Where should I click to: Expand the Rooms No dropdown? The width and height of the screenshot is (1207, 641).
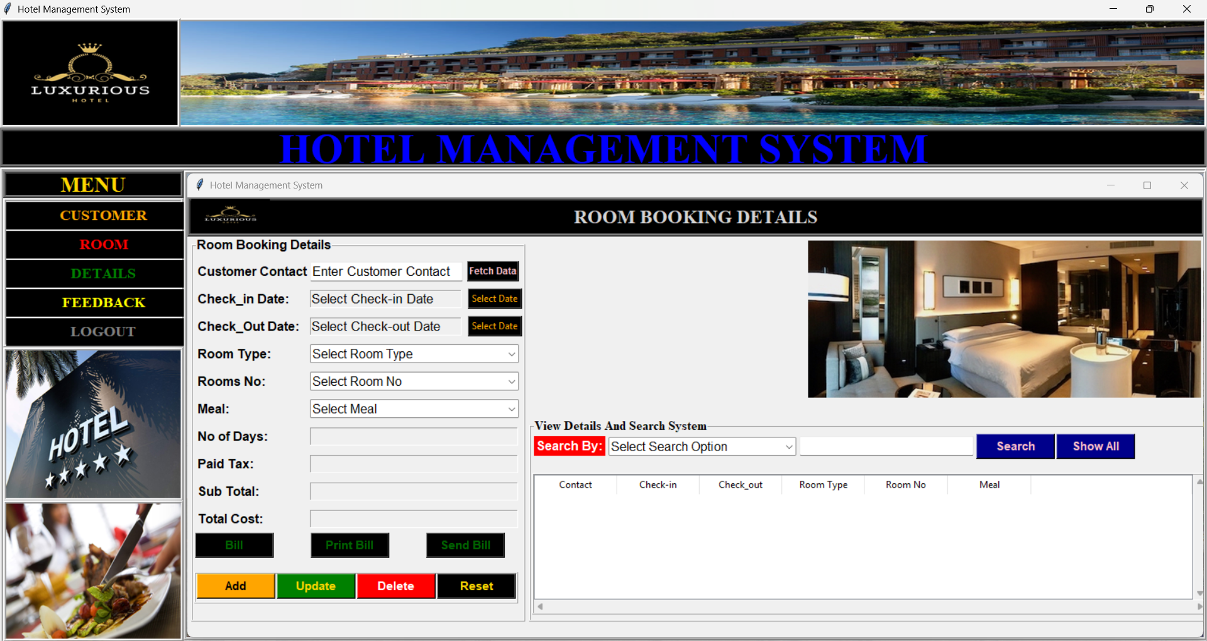414,381
